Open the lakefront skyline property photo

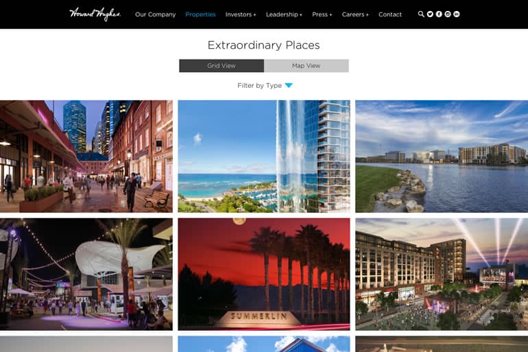442,156
